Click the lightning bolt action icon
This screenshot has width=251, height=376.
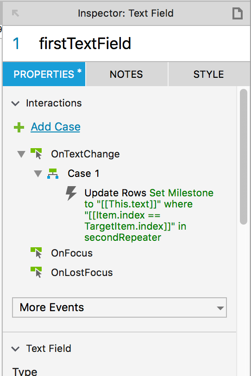pos(71,193)
